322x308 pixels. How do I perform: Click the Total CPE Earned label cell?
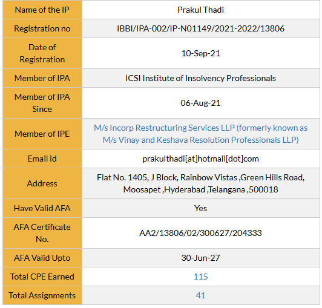pyautogui.click(x=42, y=277)
